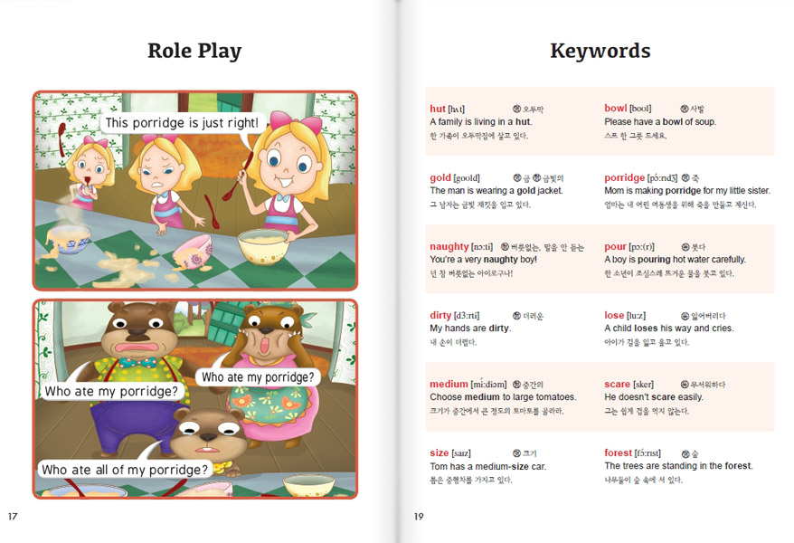Click the part-of-speech icon beside 'forest'
Screen dimensions: 794x543
coord(686,453)
